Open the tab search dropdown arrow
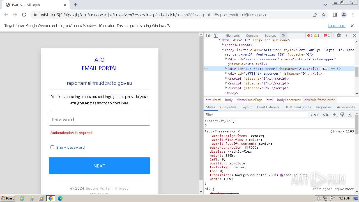Viewport: 359px width, 202px height. [325, 5]
